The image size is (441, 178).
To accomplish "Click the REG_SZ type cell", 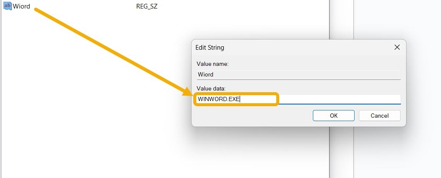I will coord(147,6).
